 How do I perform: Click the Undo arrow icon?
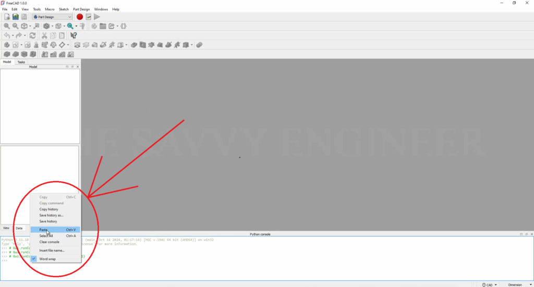point(7,35)
